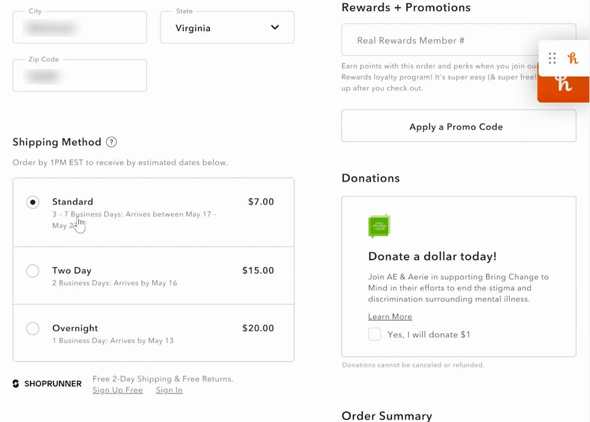590x422 pixels.
Task: Click the Shipping Method help question mark
Action: [111, 142]
